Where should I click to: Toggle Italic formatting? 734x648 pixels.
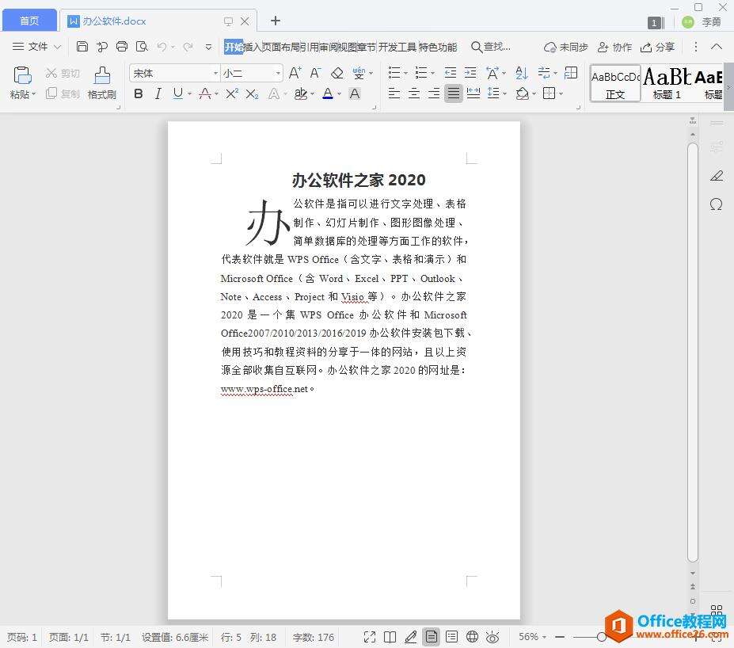click(158, 93)
